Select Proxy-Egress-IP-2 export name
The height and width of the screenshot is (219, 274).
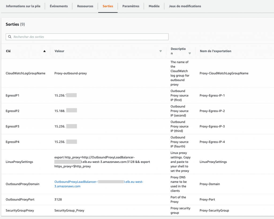[212, 111]
